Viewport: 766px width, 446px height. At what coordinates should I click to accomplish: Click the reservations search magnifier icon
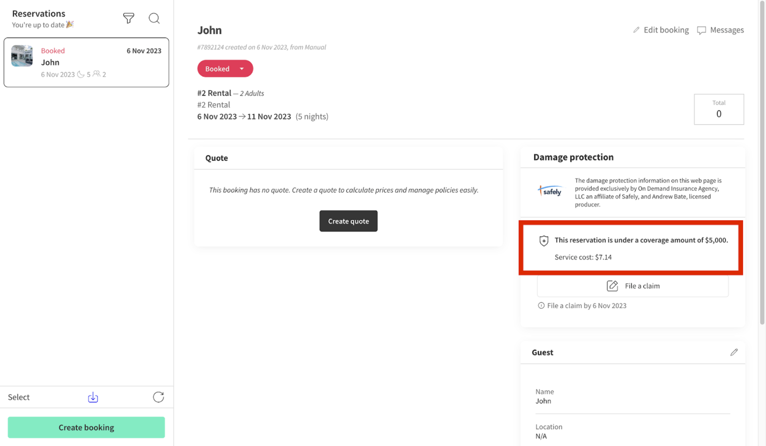(x=154, y=18)
